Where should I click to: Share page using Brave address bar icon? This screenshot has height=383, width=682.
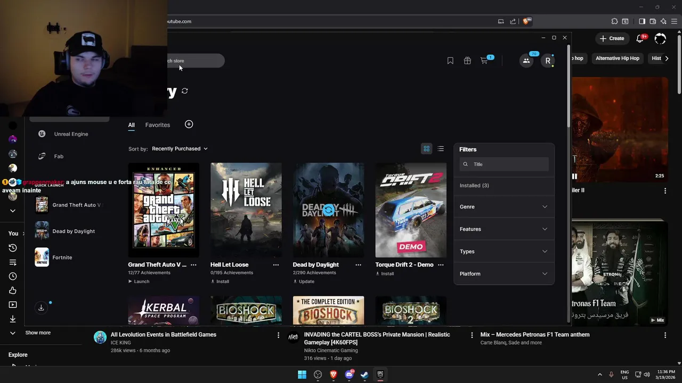point(513,21)
